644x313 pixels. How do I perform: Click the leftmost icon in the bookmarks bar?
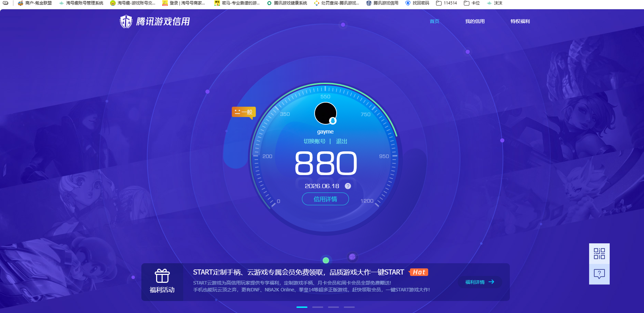pos(5,3)
